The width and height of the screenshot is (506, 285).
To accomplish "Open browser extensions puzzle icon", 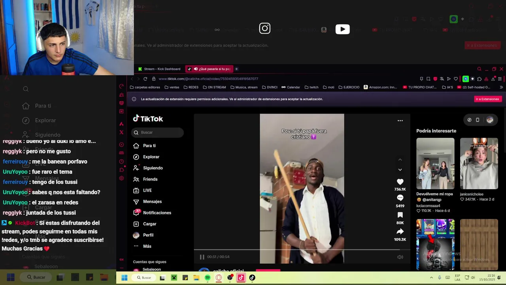I will click(x=479, y=79).
